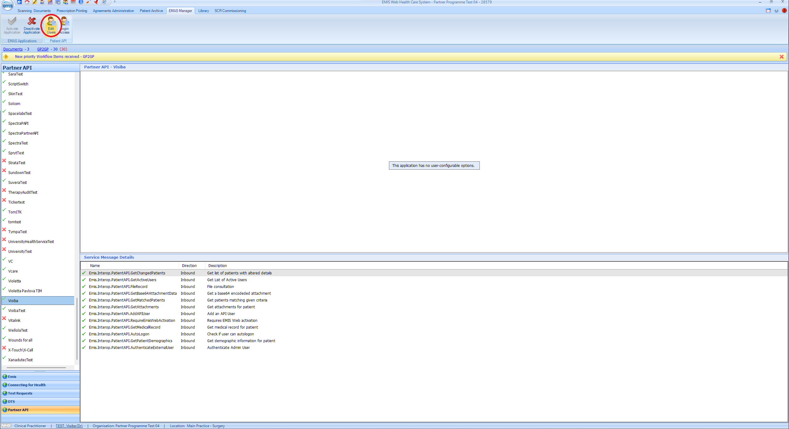789x429 pixels.
Task: Click TEST, Visiba (Dr) status bar link
Action: pyautogui.click(x=69, y=426)
